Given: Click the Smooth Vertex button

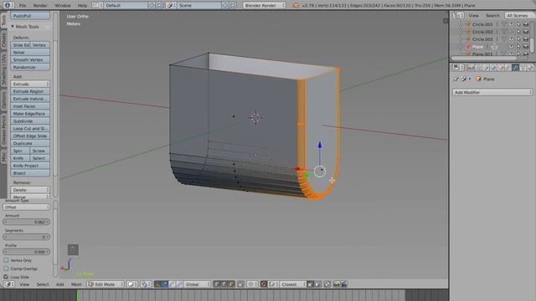Looking at the screenshot, I should 30,59.
